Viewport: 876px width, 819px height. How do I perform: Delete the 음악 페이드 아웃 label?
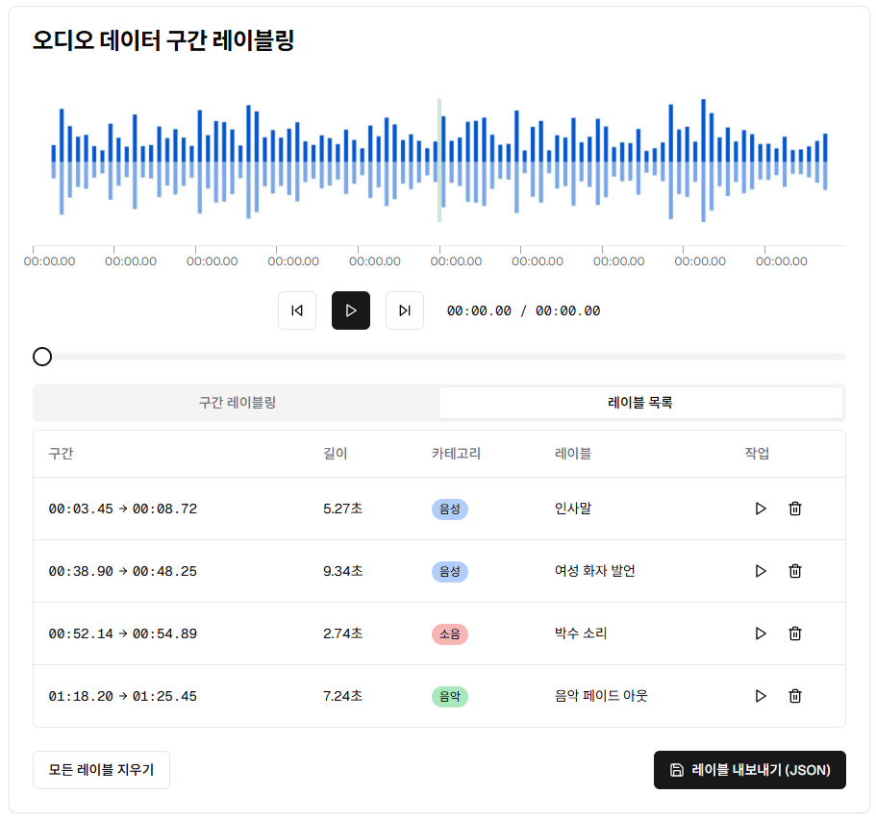[794, 695]
